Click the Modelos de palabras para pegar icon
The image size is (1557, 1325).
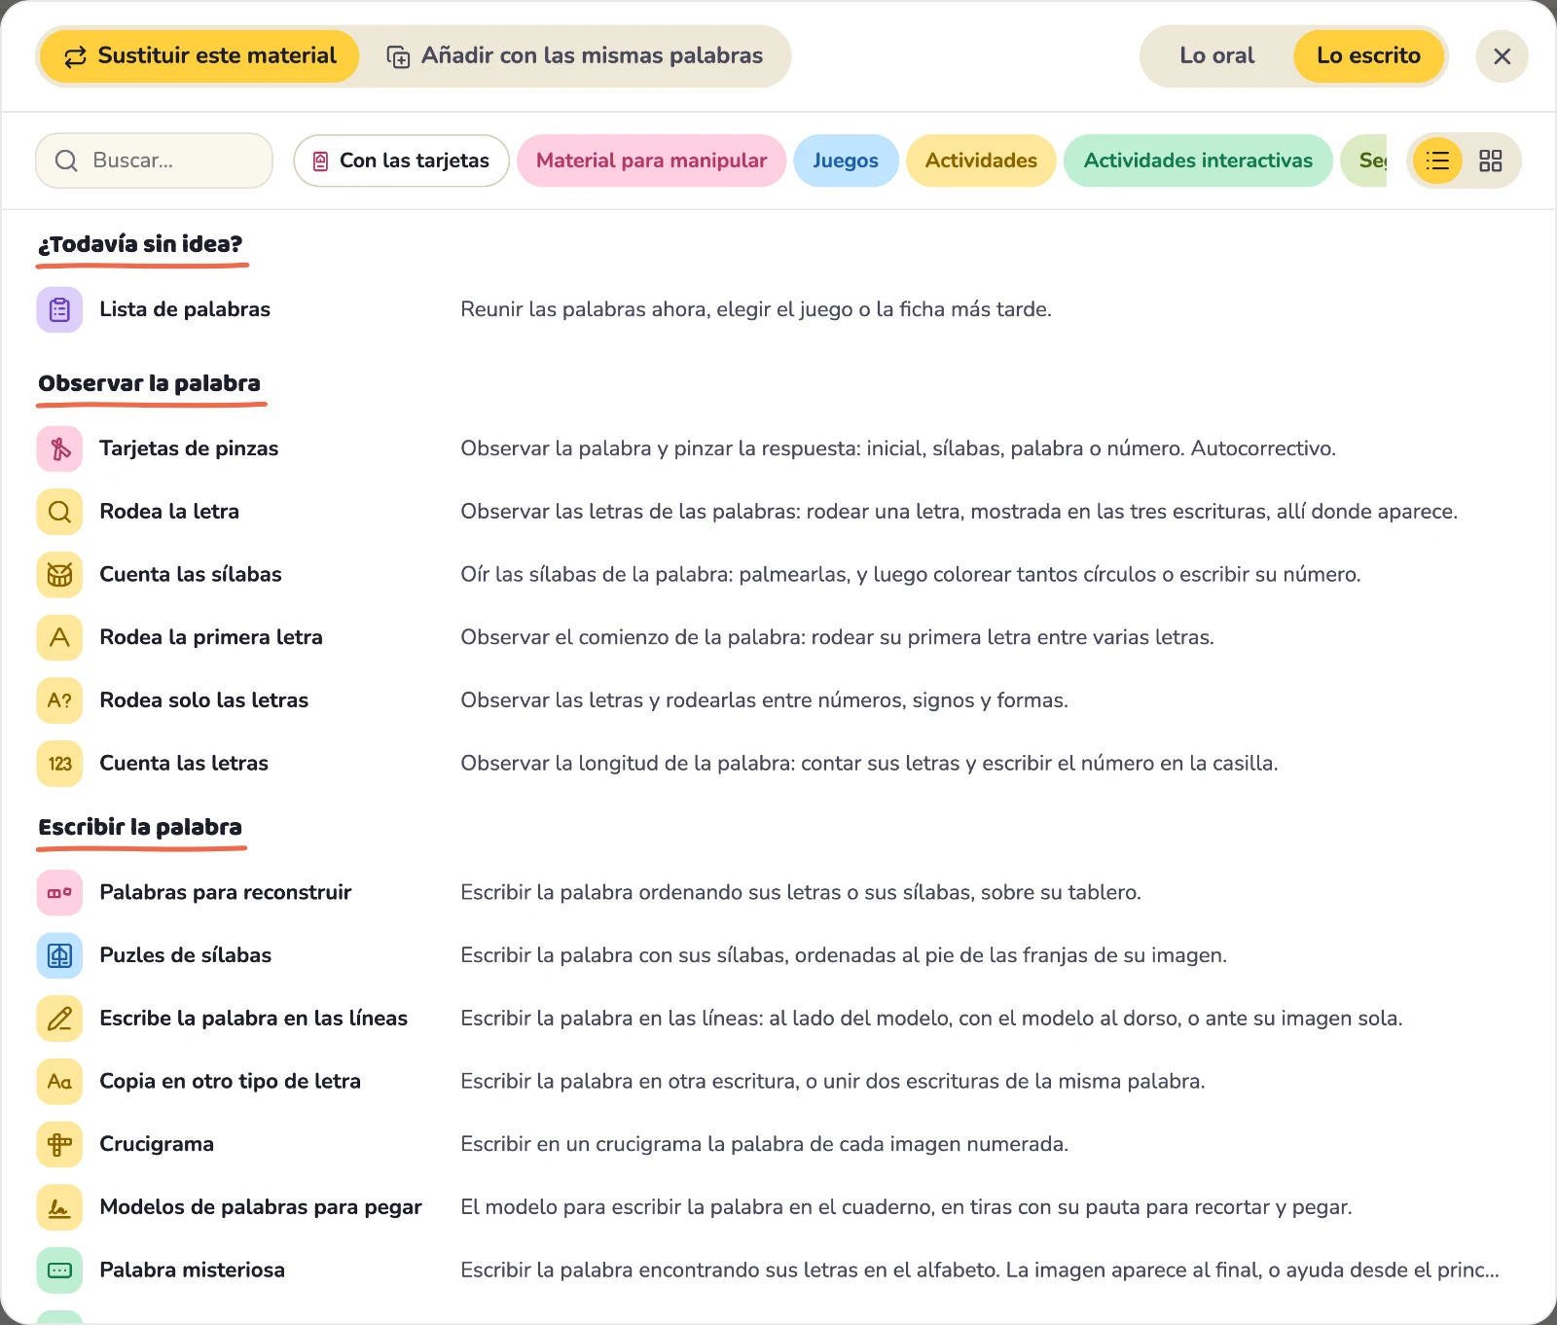point(59,1207)
